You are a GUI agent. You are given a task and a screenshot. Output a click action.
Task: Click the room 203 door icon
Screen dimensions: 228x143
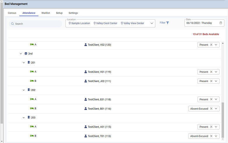29,117
